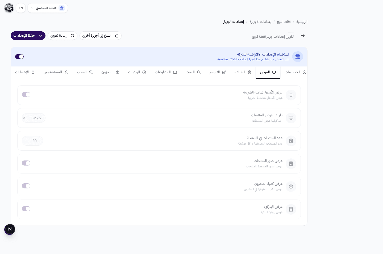This screenshot has height=254, width=383.
Task: Click the percent icon on الخصومات tab
Action: click(x=305, y=72)
